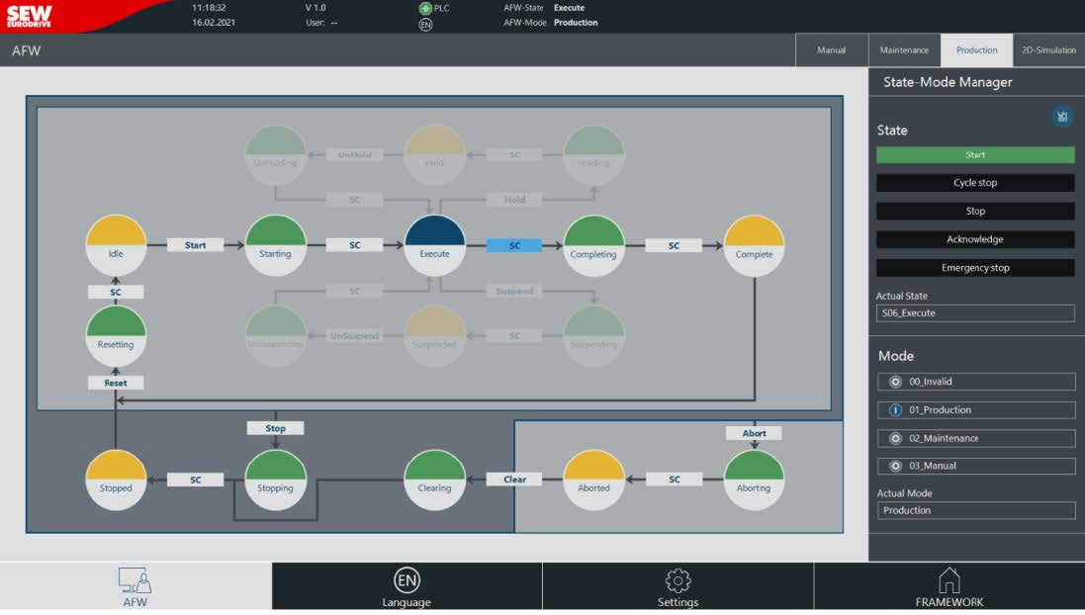1085x615 pixels.
Task: Click the Actual State field showing S06_Execute
Action: 975,313
